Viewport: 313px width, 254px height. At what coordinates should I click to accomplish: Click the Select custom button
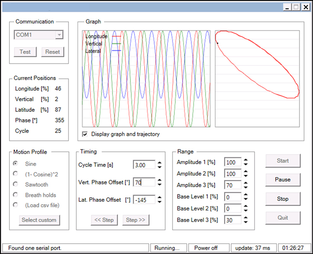pyautogui.click(x=39, y=220)
